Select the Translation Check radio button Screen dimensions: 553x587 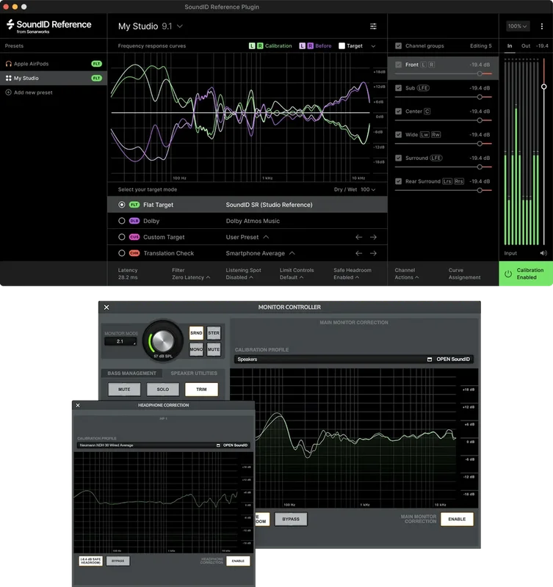pos(121,253)
